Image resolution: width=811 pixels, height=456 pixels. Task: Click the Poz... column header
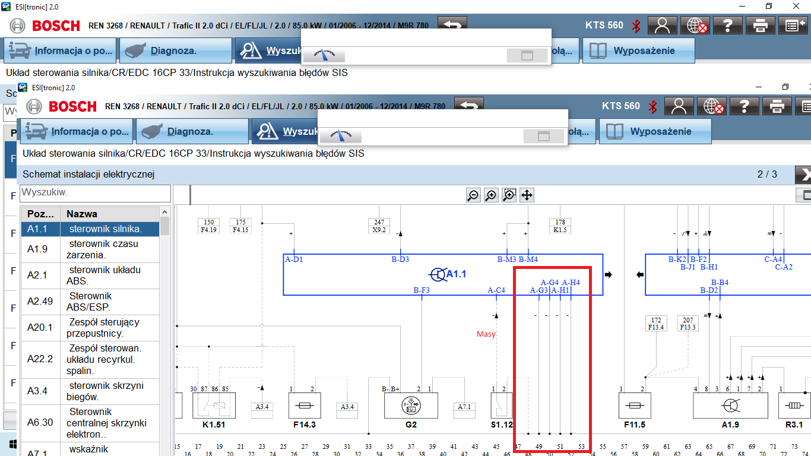point(41,214)
